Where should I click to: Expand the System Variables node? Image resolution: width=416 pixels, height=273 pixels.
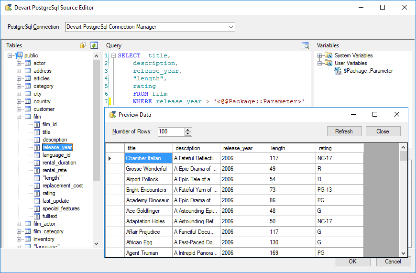[x=320, y=55]
